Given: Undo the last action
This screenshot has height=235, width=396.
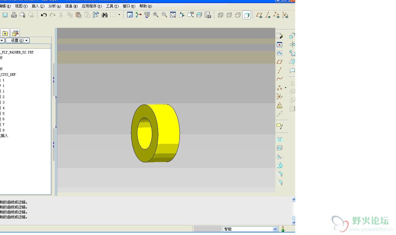Looking at the screenshot, I should pyautogui.click(x=44, y=15).
